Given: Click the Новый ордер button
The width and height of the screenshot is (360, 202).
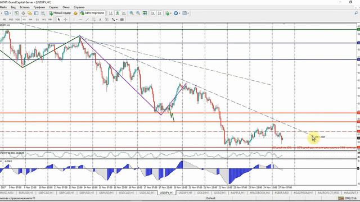Looking at the screenshot, I should [60, 13].
